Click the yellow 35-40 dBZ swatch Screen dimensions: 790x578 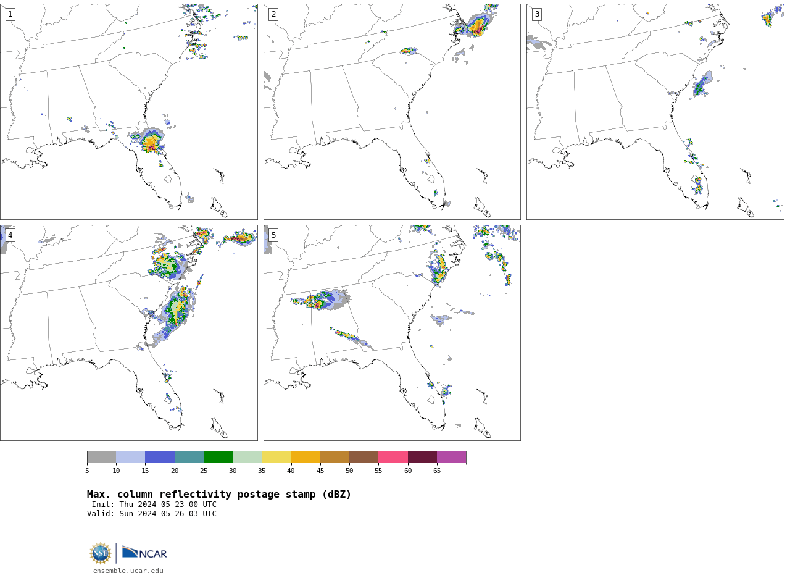point(276,457)
